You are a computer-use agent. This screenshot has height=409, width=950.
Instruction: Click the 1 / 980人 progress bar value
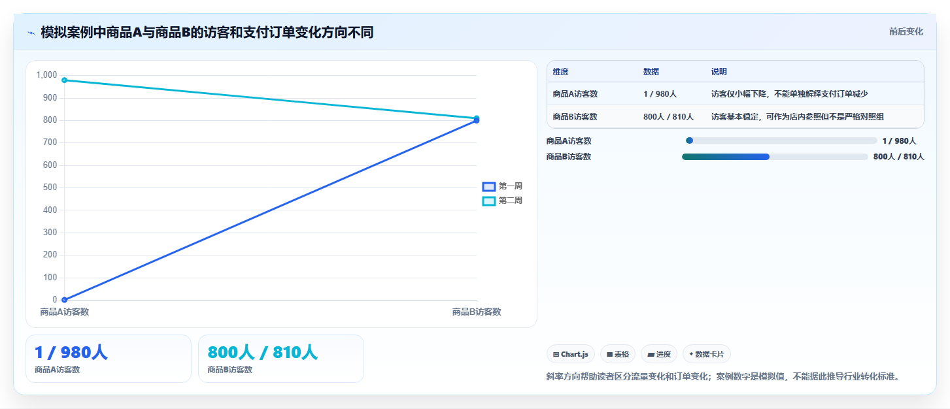click(x=899, y=141)
